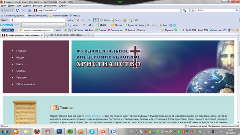Open Mail.ru Ответы toolbar item
240x135 pixels.
pos(100,30)
